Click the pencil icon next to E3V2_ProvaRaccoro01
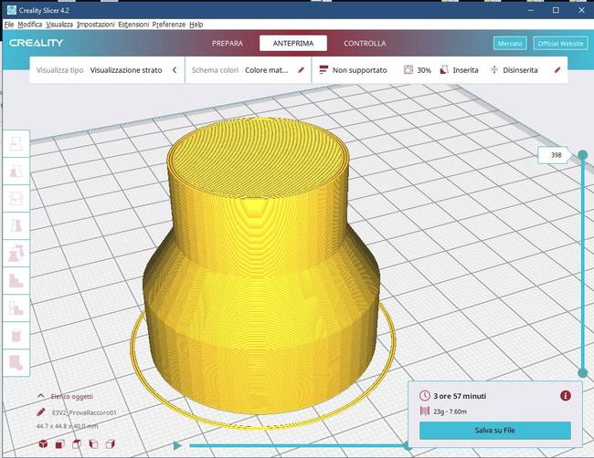Image resolution: width=594 pixels, height=458 pixels. click(41, 412)
